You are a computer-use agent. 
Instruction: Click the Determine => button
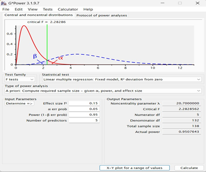tap(19, 103)
